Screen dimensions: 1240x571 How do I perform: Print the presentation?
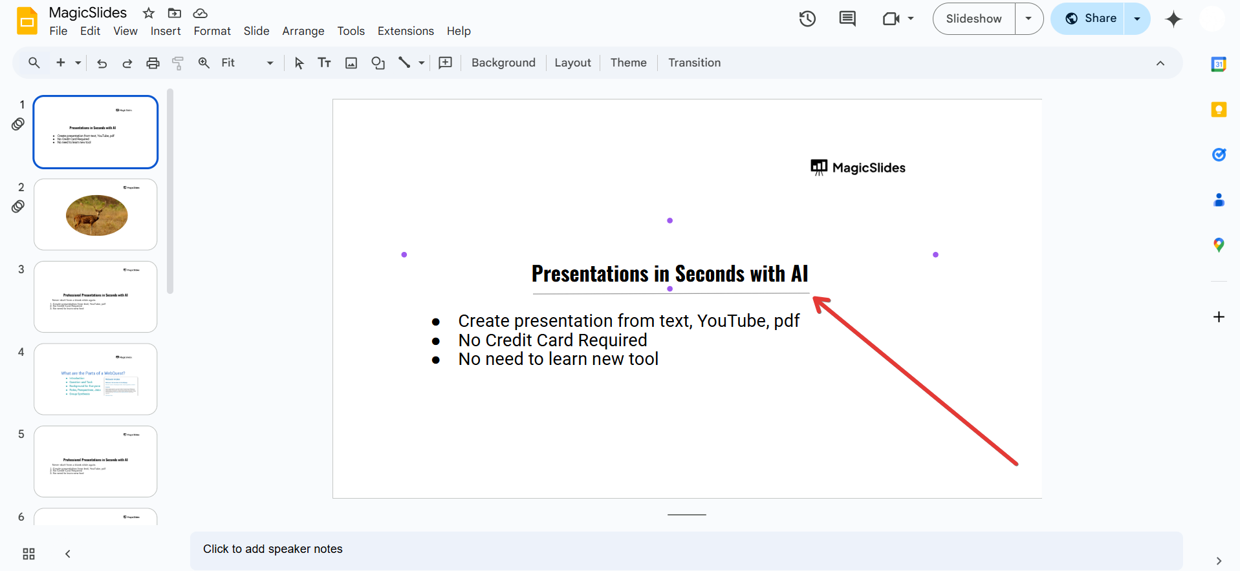pos(153,63)
